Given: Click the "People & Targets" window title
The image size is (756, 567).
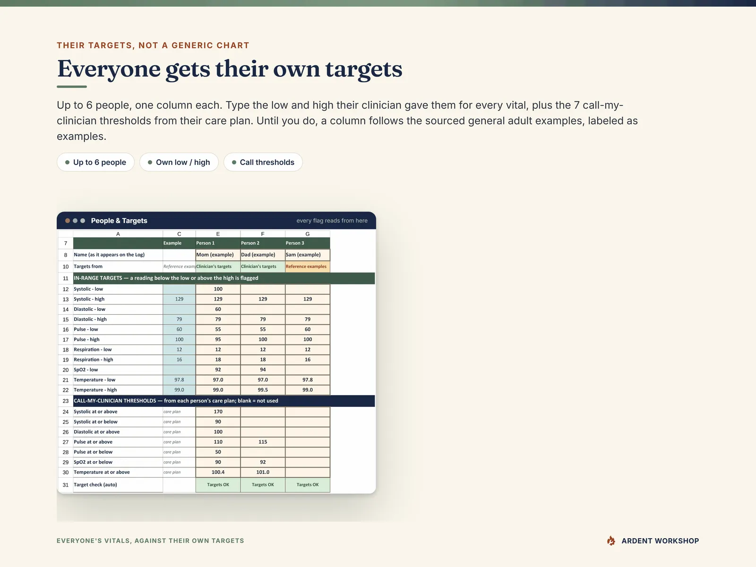Looking at the screenshot, I should [119, 221].
